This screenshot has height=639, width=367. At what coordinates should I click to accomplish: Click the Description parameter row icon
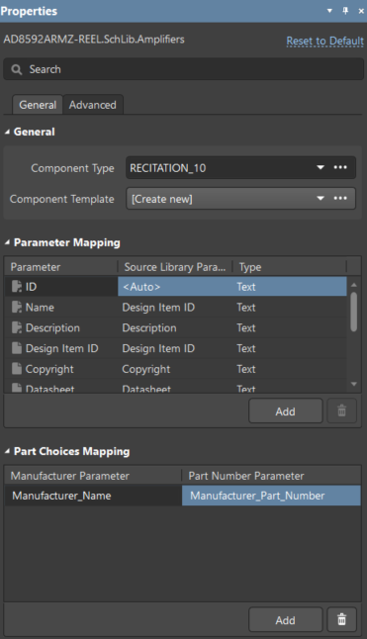17,327
